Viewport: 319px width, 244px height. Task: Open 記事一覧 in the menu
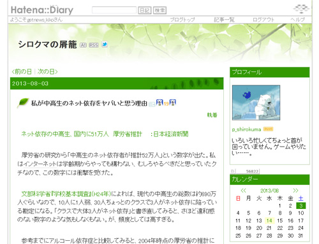coord(224,20)
